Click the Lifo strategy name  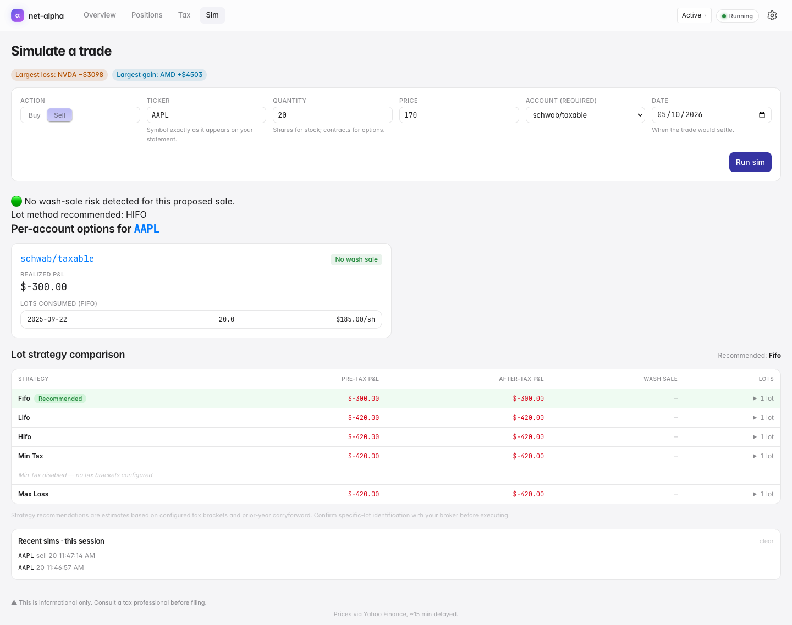coord(24,418)
